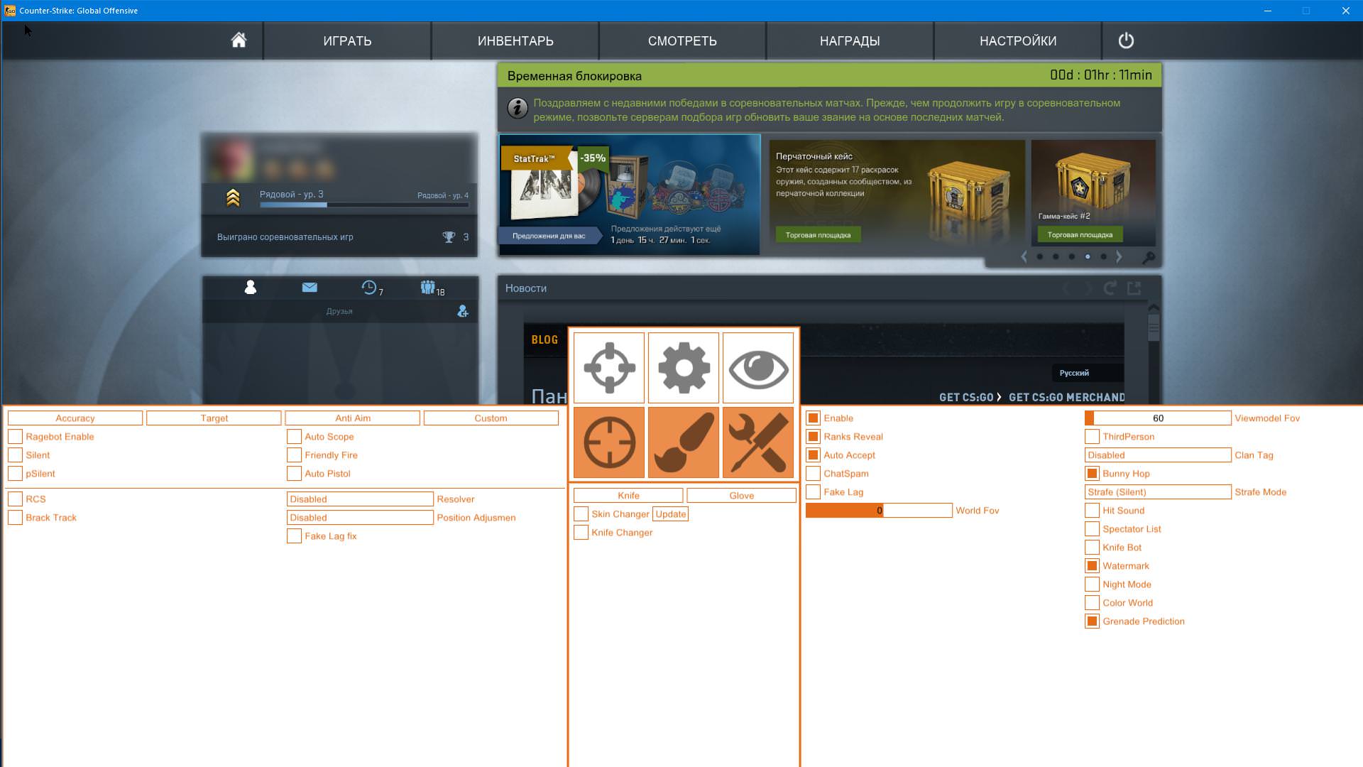Open the home screen via house icon

tap(239, 40)
